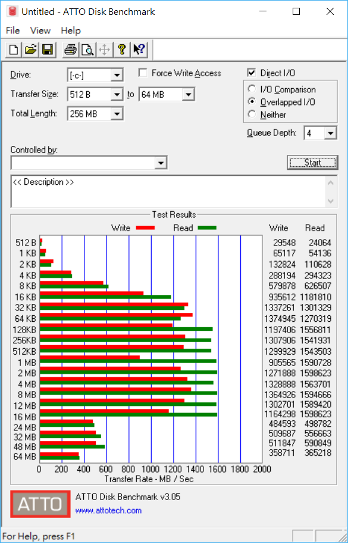Start the benchmark with the Start button
The height and width of the screenshot is (543, 348).
(x=312, y=162)
